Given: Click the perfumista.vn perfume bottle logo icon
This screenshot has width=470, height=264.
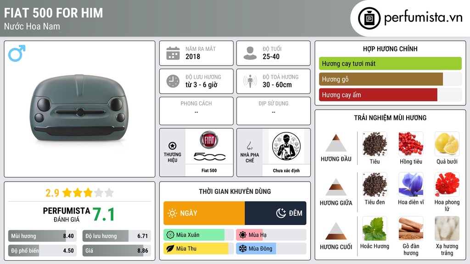Looking at the screenshot, I should point(369,18).
